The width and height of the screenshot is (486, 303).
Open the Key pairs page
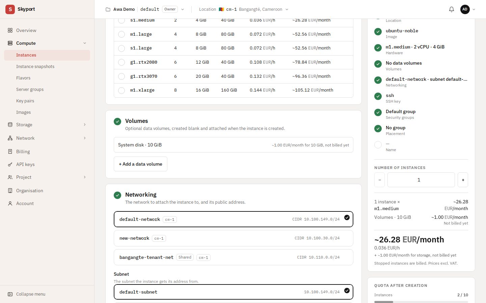[47, 101]
